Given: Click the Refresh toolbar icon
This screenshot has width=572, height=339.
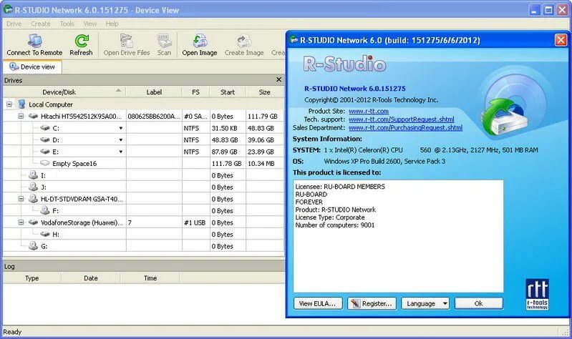Looking at the screenshot, I should [x=82, y=41].
